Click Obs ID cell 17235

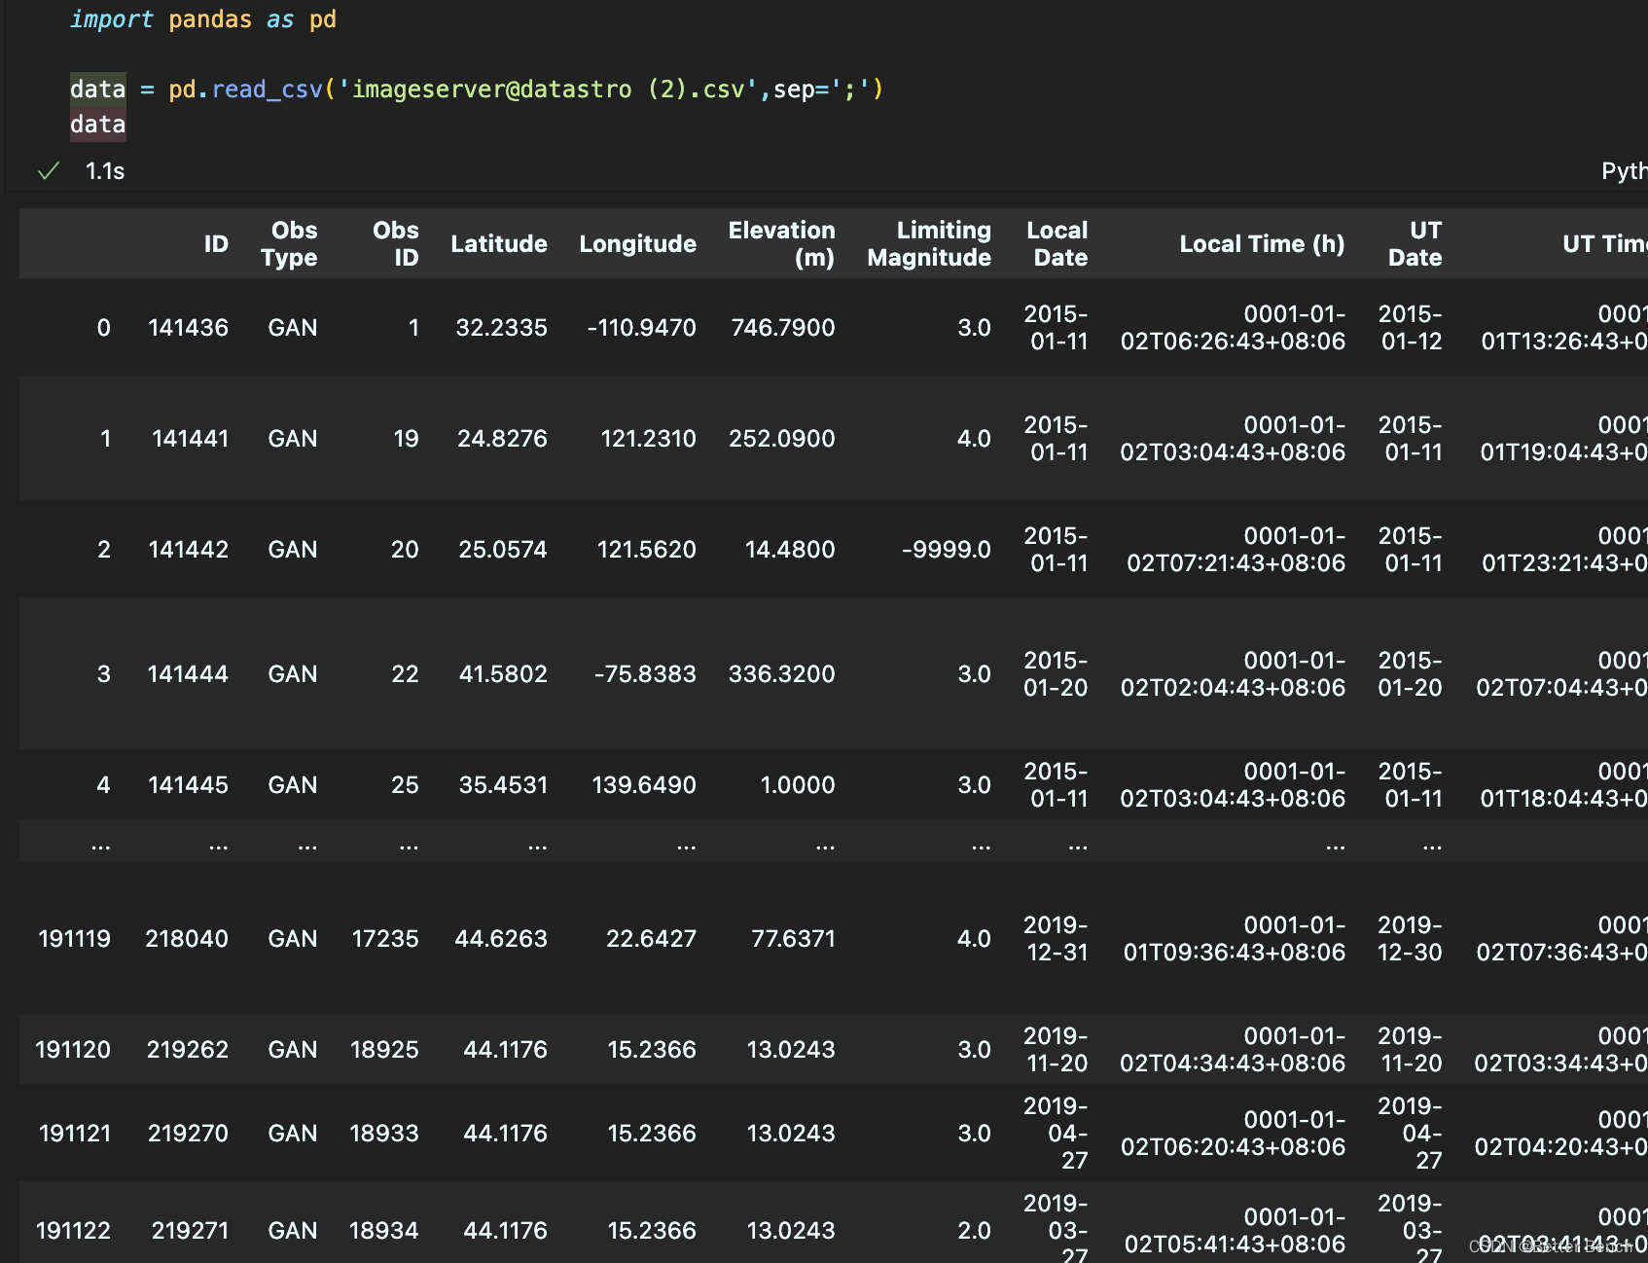click(x=385, y=939)
